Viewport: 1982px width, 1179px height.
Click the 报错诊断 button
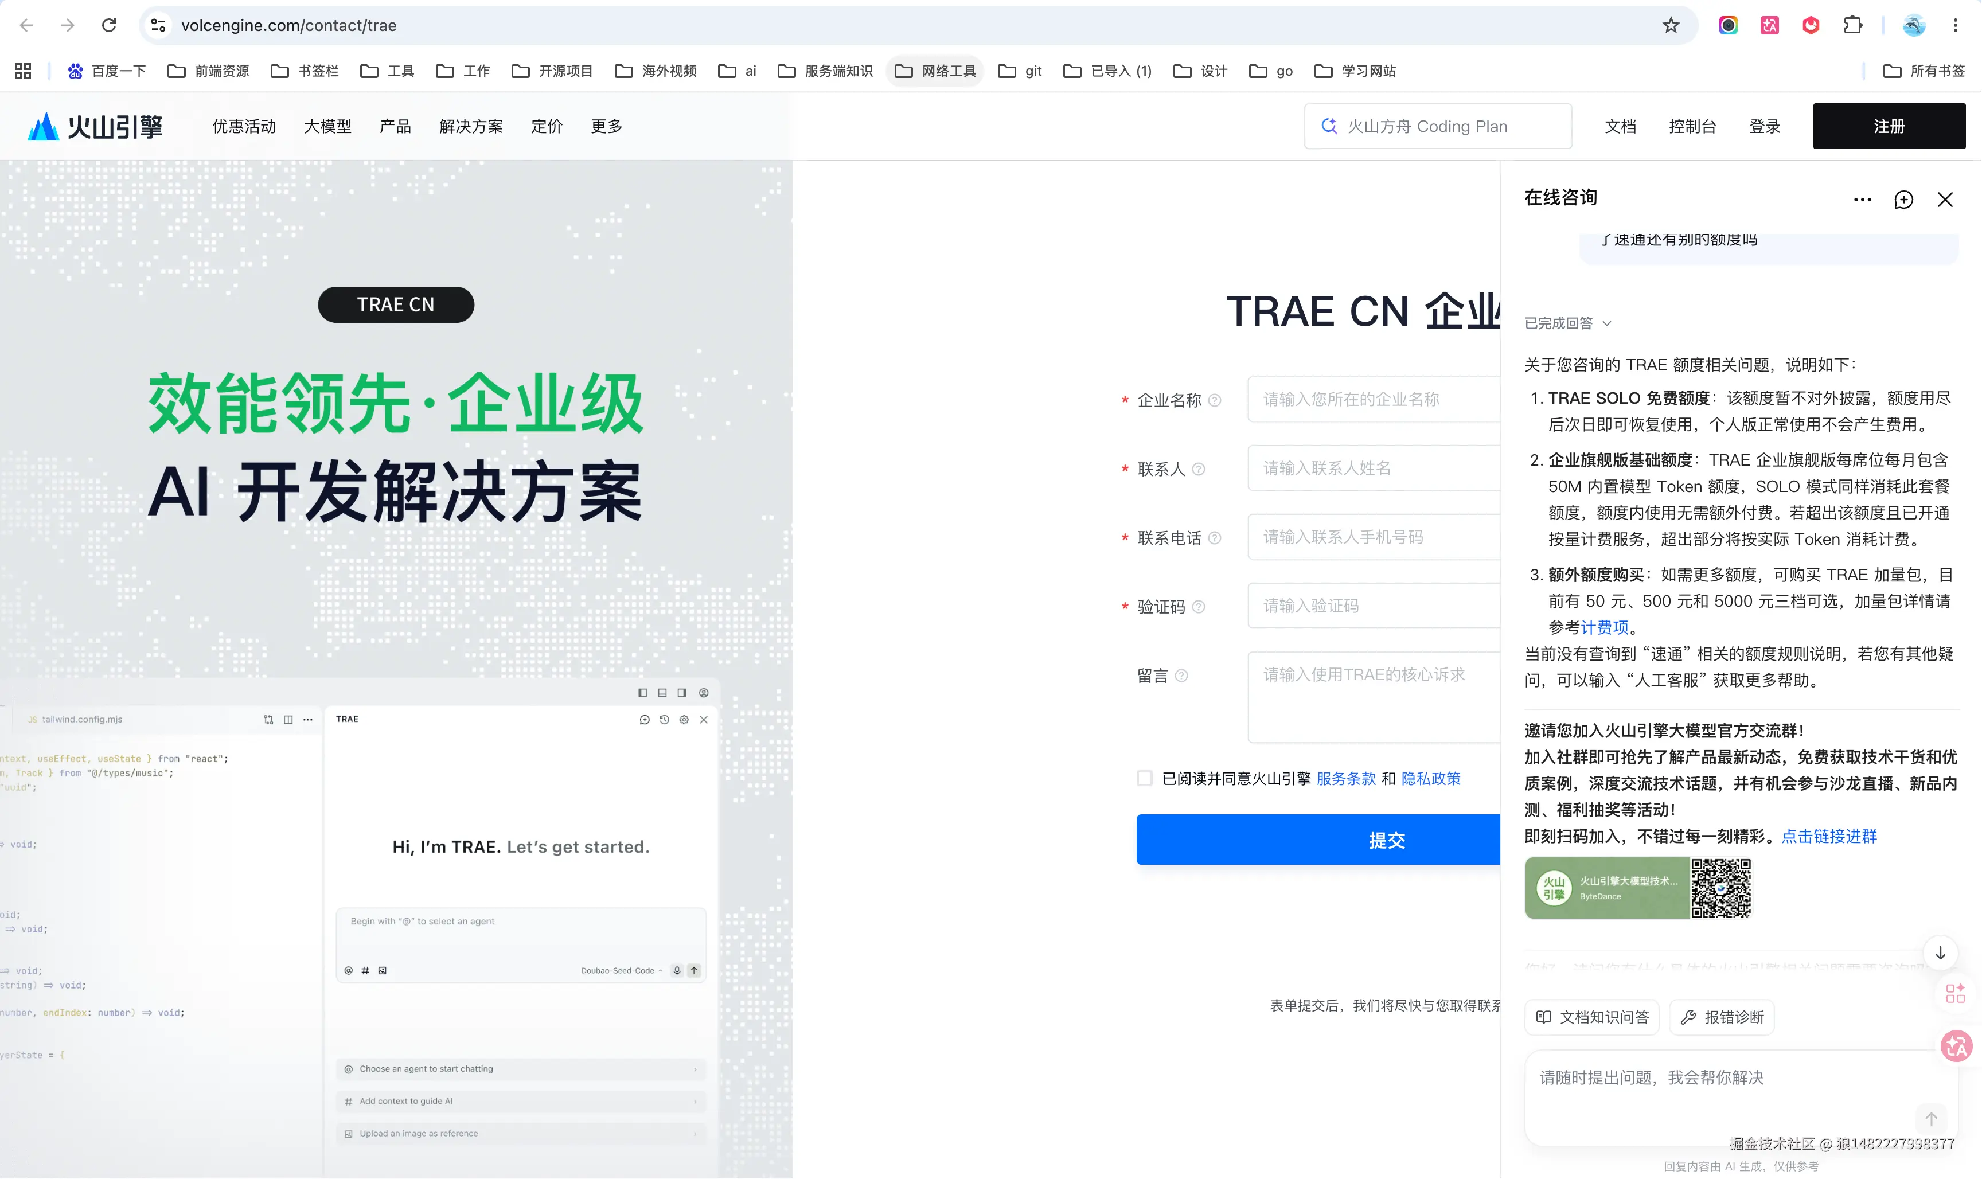[1722, 1018]
